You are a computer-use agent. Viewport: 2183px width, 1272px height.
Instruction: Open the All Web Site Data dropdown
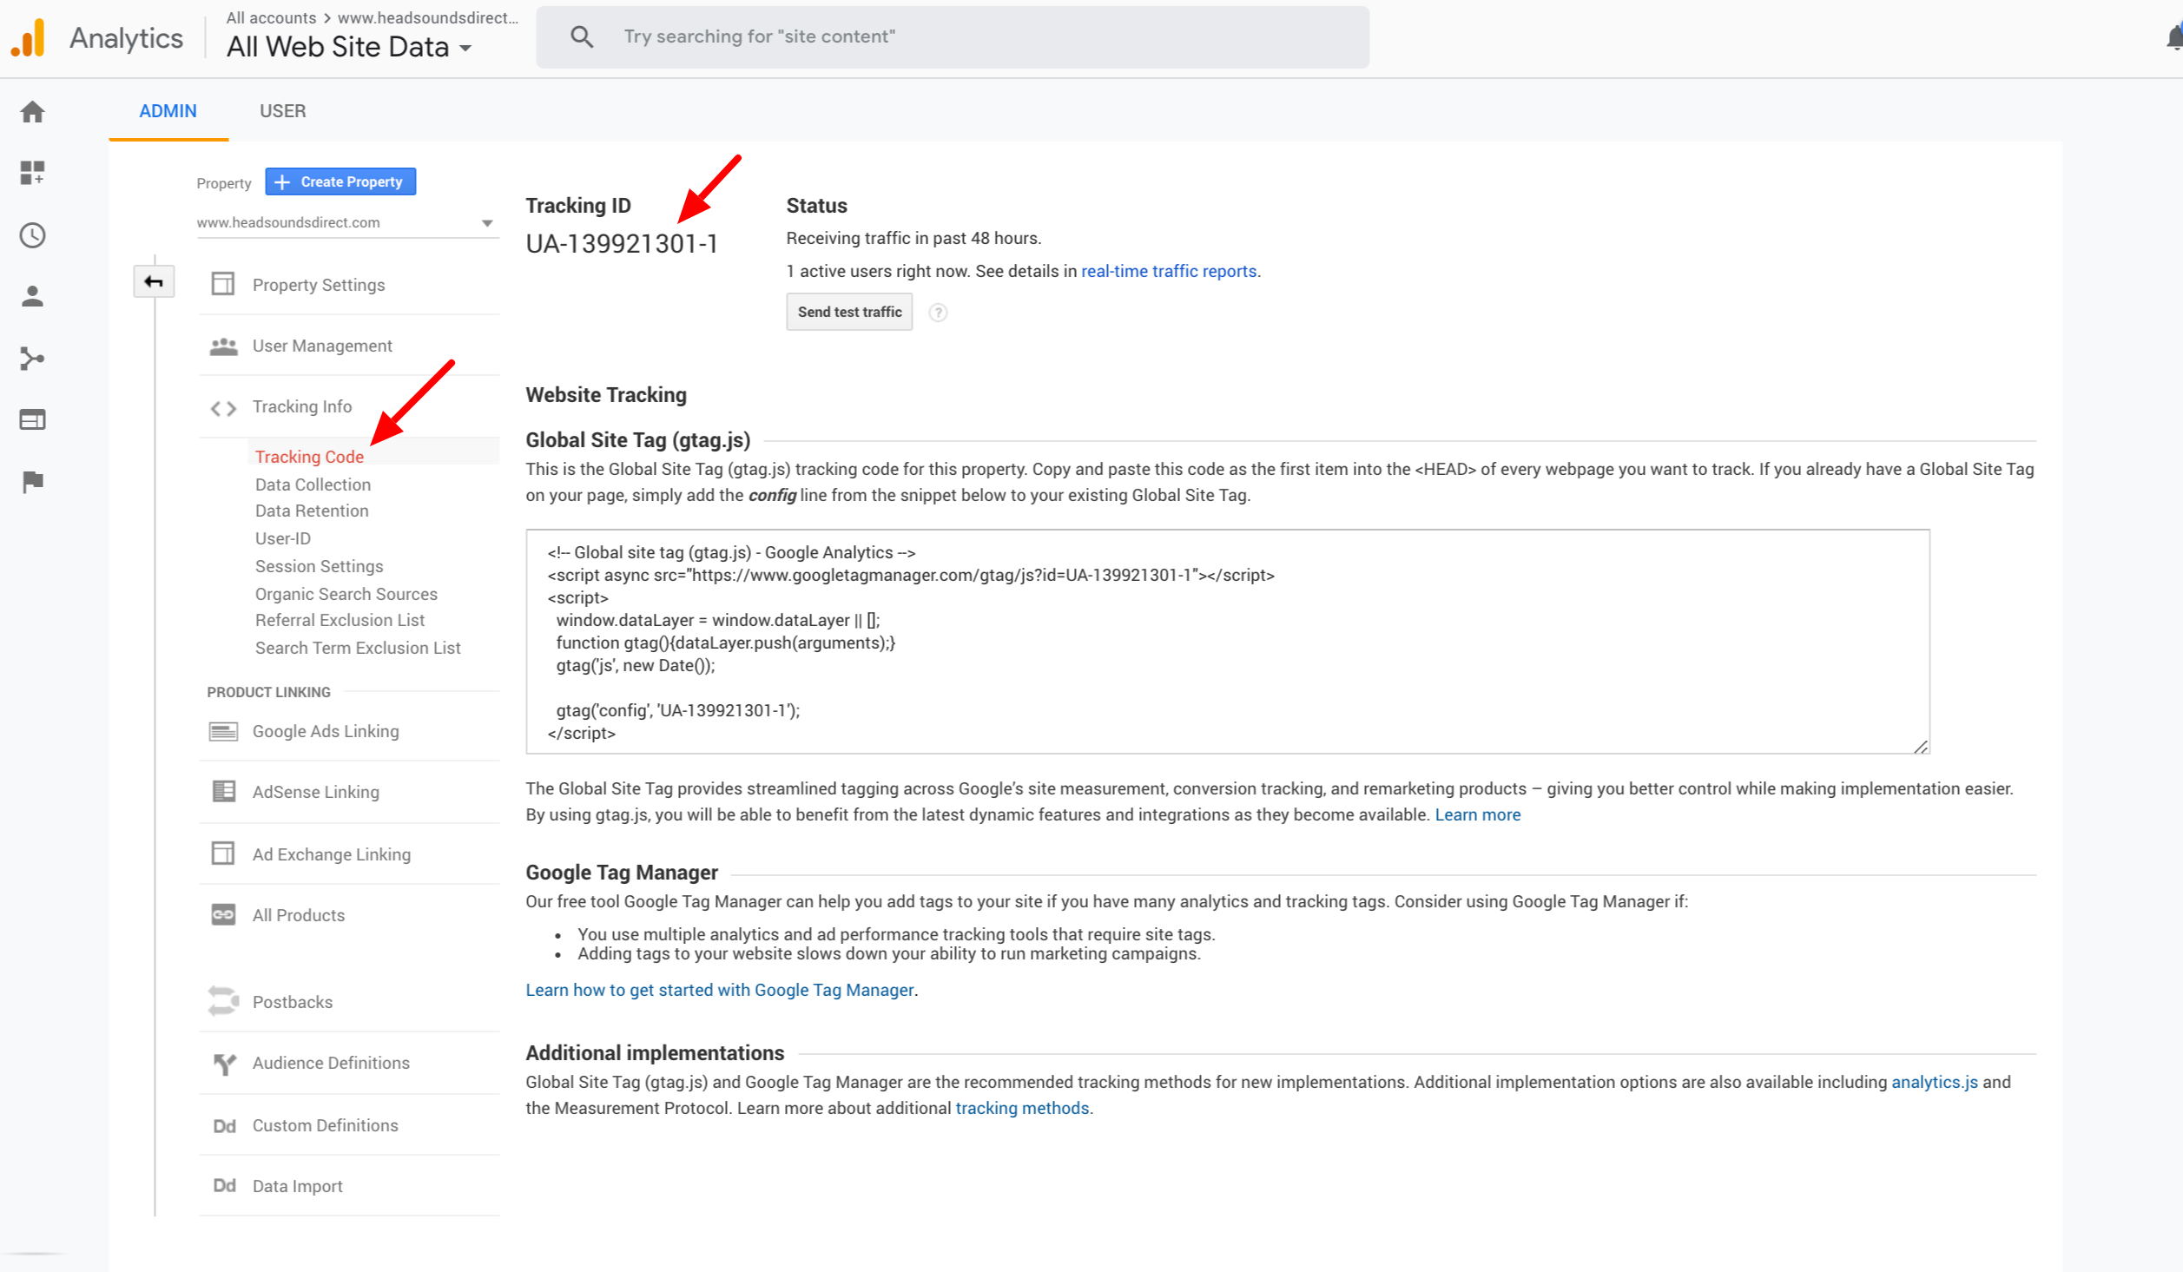(x=349, y=47)
